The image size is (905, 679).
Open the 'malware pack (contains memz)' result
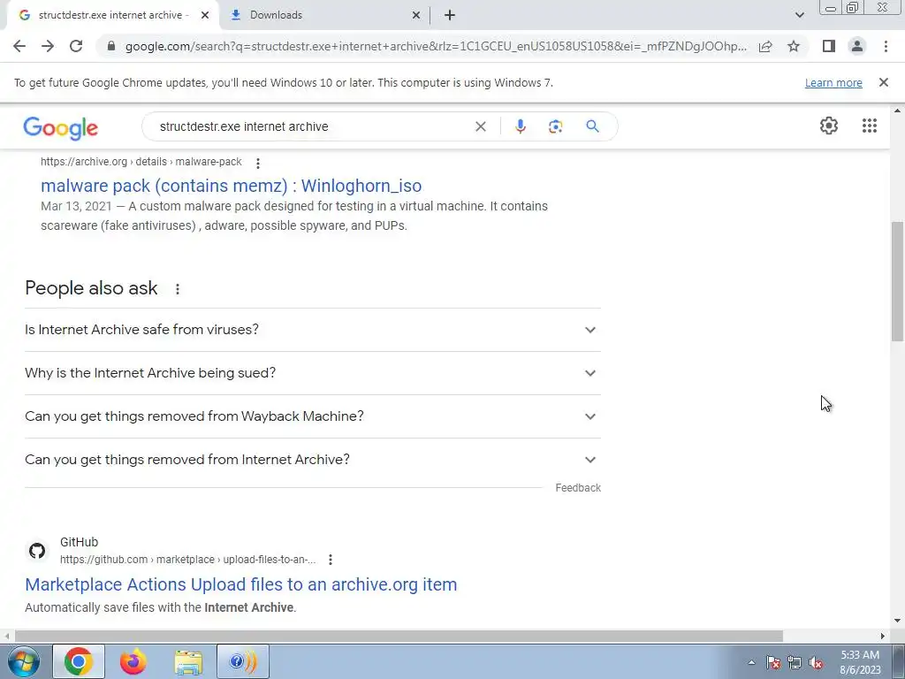pos(231,186)
